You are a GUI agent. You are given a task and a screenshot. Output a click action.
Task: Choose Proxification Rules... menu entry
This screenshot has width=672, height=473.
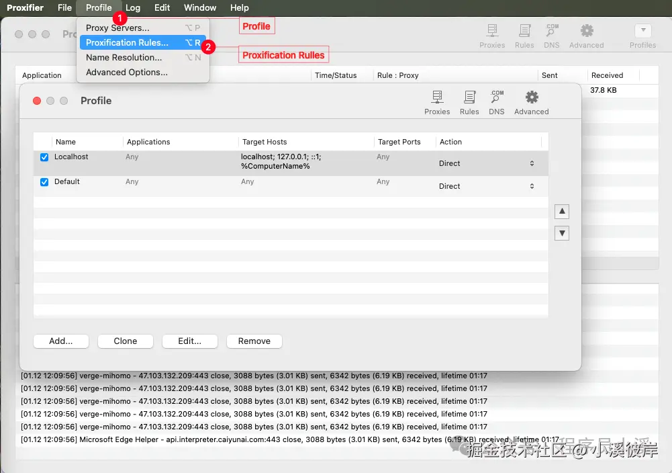pyautogui.click(x=143, y=42)
